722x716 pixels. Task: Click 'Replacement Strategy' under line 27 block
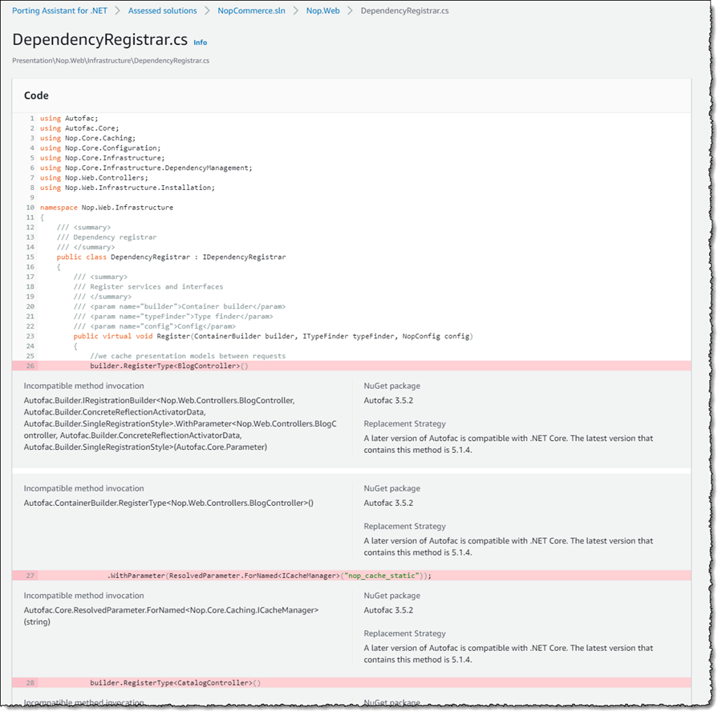[405, 633]
